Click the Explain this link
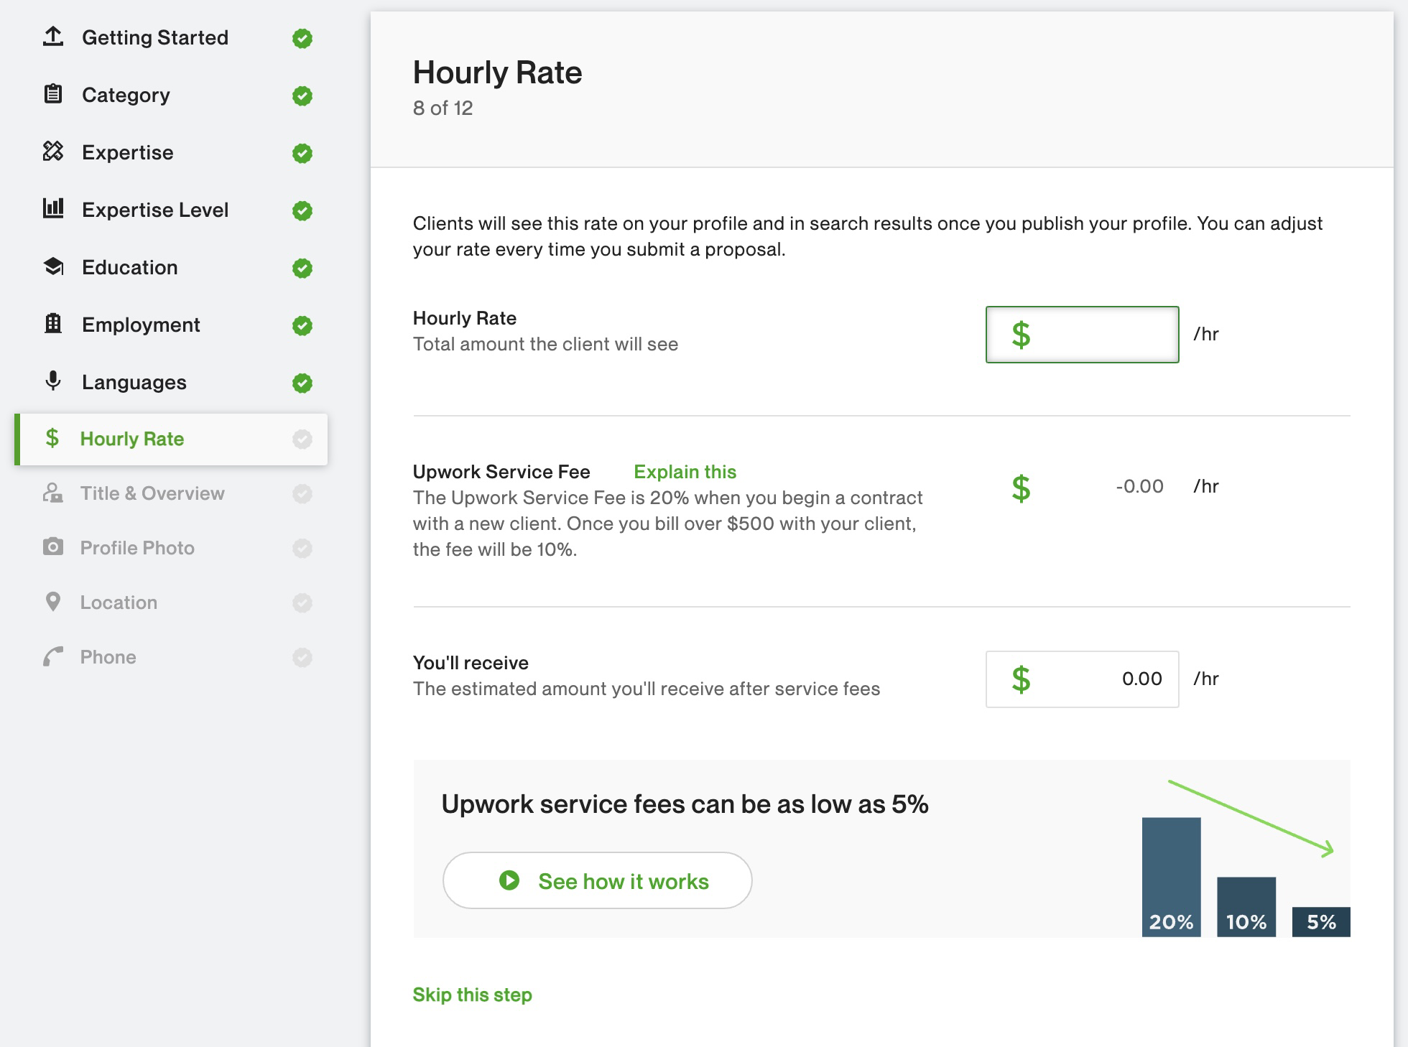 [x=685, y=472]
